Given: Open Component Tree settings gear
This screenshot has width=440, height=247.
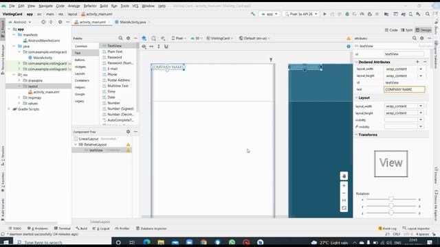Looking at the screenshot, I should point(129,132).
